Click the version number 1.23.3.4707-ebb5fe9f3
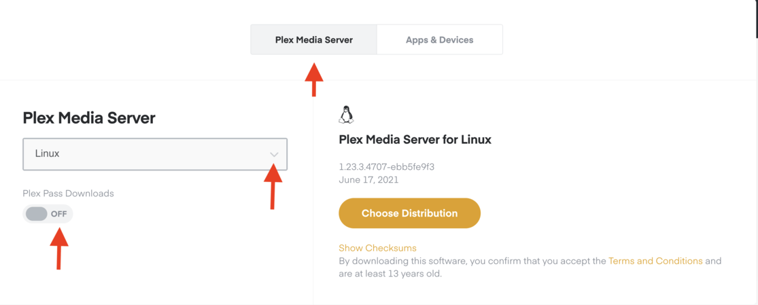758x305 pixels. click(x=386, y=166)
